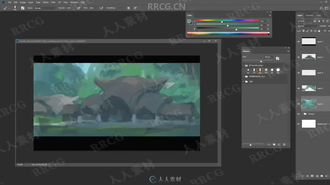
Task: Open layer blend mode Normal dropdown
Action: pyautogui.click(x=308, y=26)
